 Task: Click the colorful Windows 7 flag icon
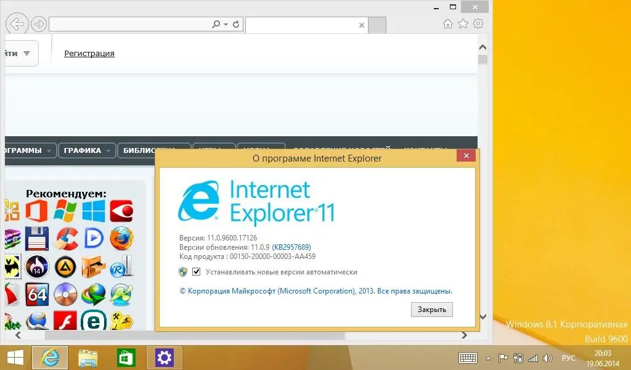[65, 211]
